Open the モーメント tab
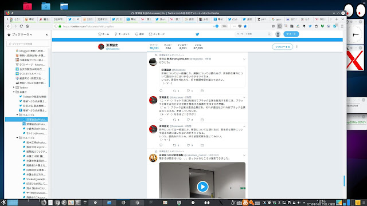Viewport: 367px width, 206px height. 122,34
